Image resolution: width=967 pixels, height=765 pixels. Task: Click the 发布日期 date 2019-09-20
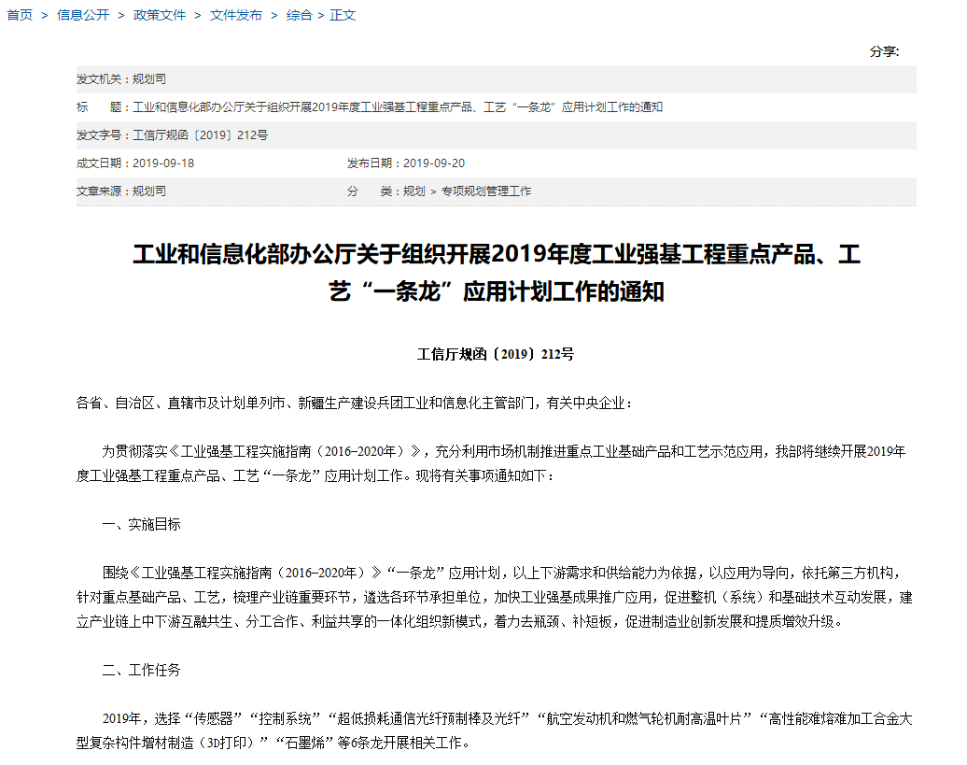coord(433,163)
